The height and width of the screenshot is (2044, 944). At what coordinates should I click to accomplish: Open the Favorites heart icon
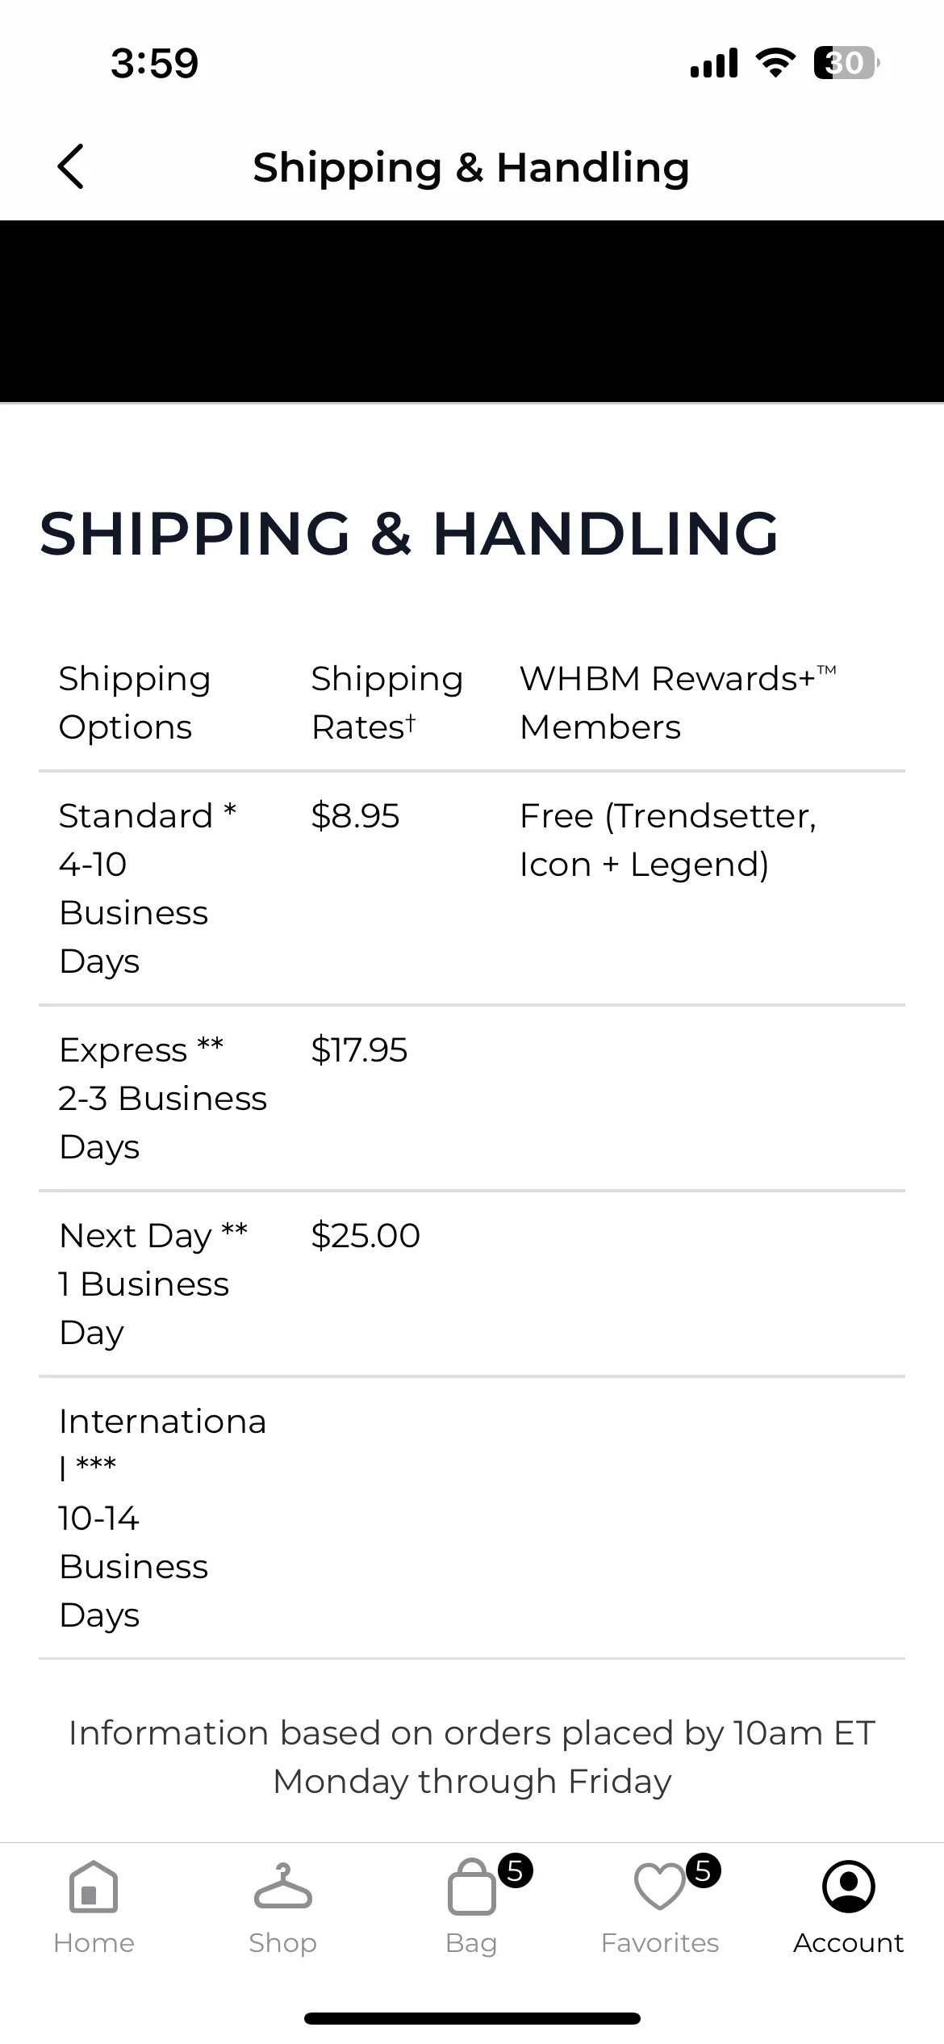pos(660,1887)
